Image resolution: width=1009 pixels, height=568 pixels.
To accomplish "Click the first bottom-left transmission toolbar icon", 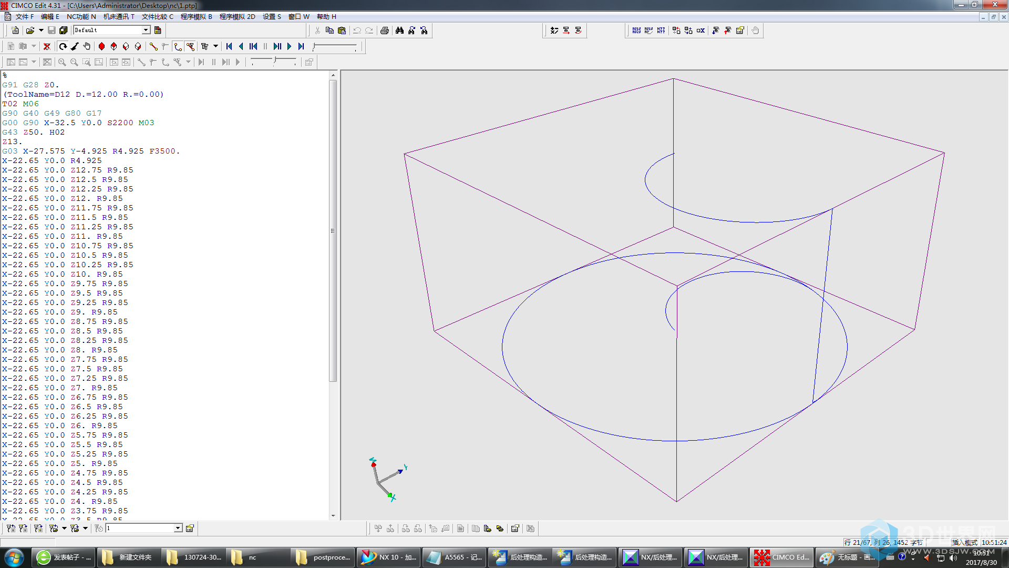I will (11, 528).
